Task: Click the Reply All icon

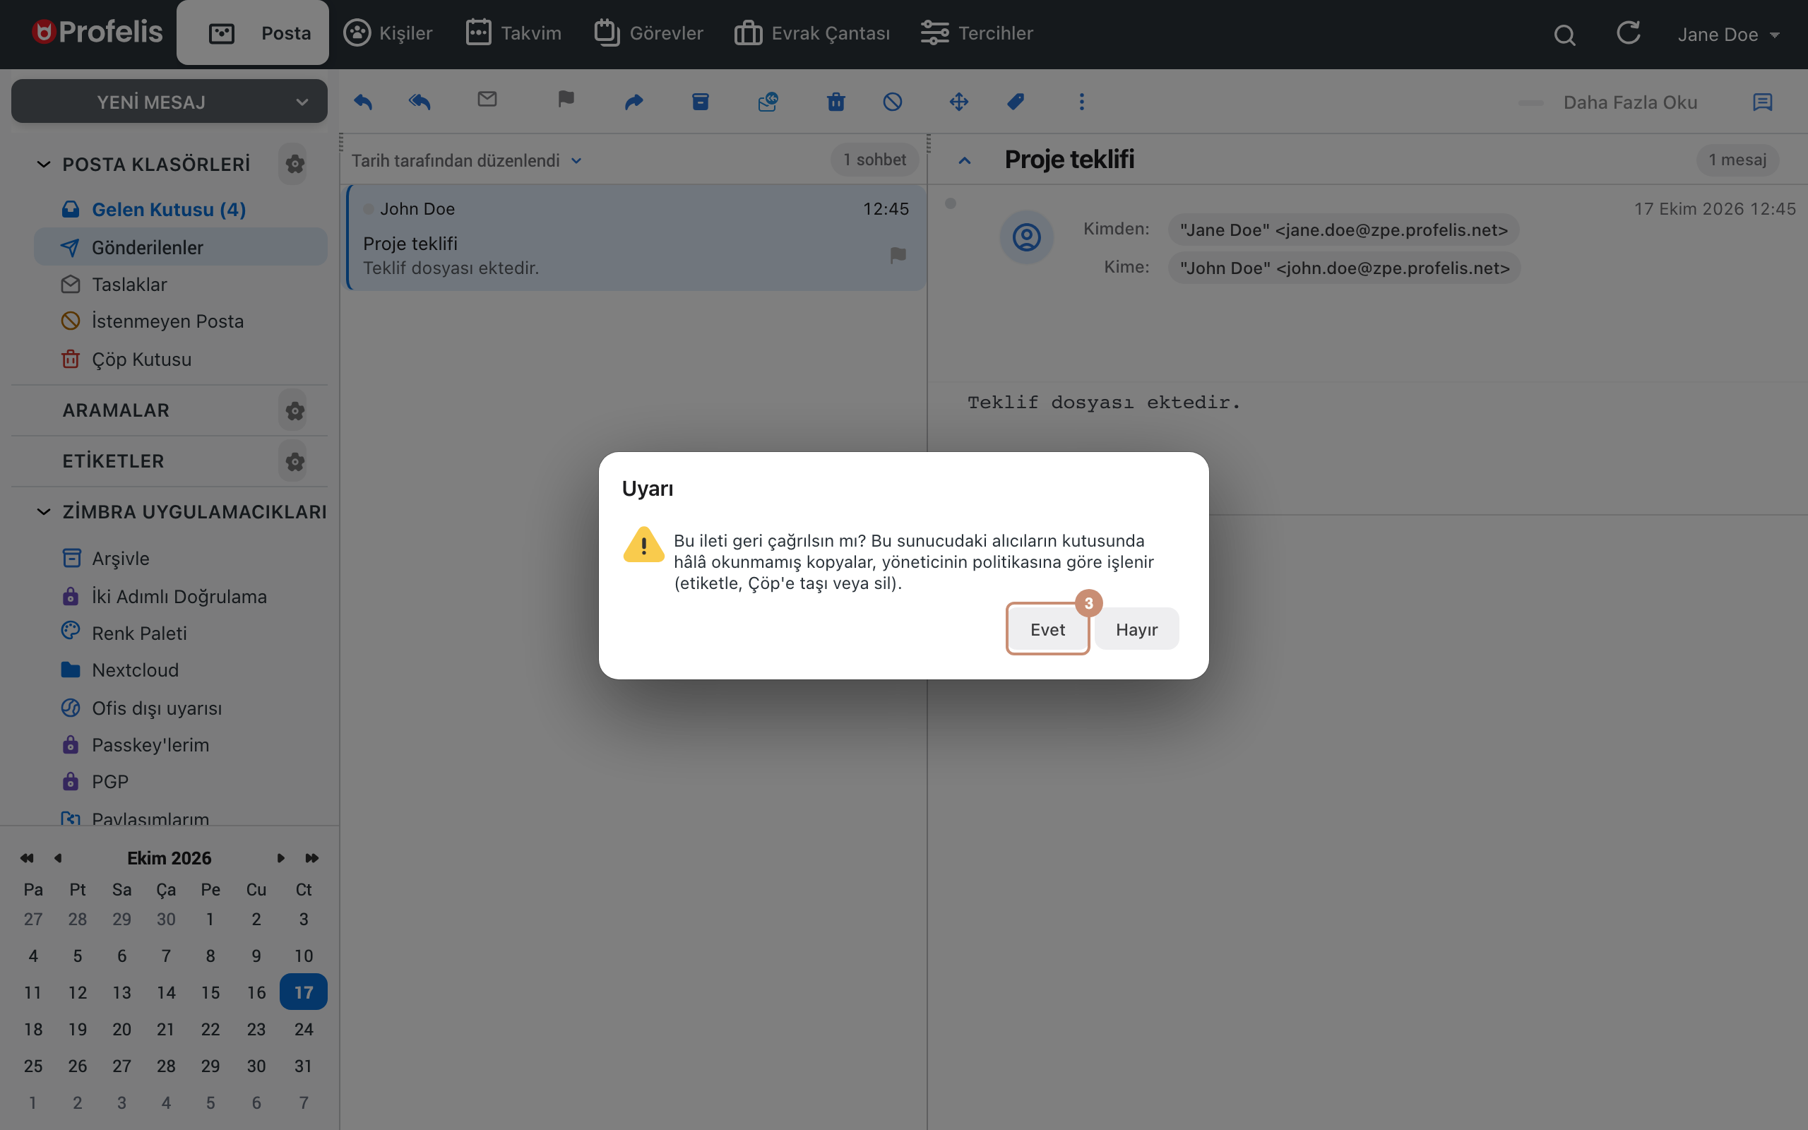Action: click(420, 102)
